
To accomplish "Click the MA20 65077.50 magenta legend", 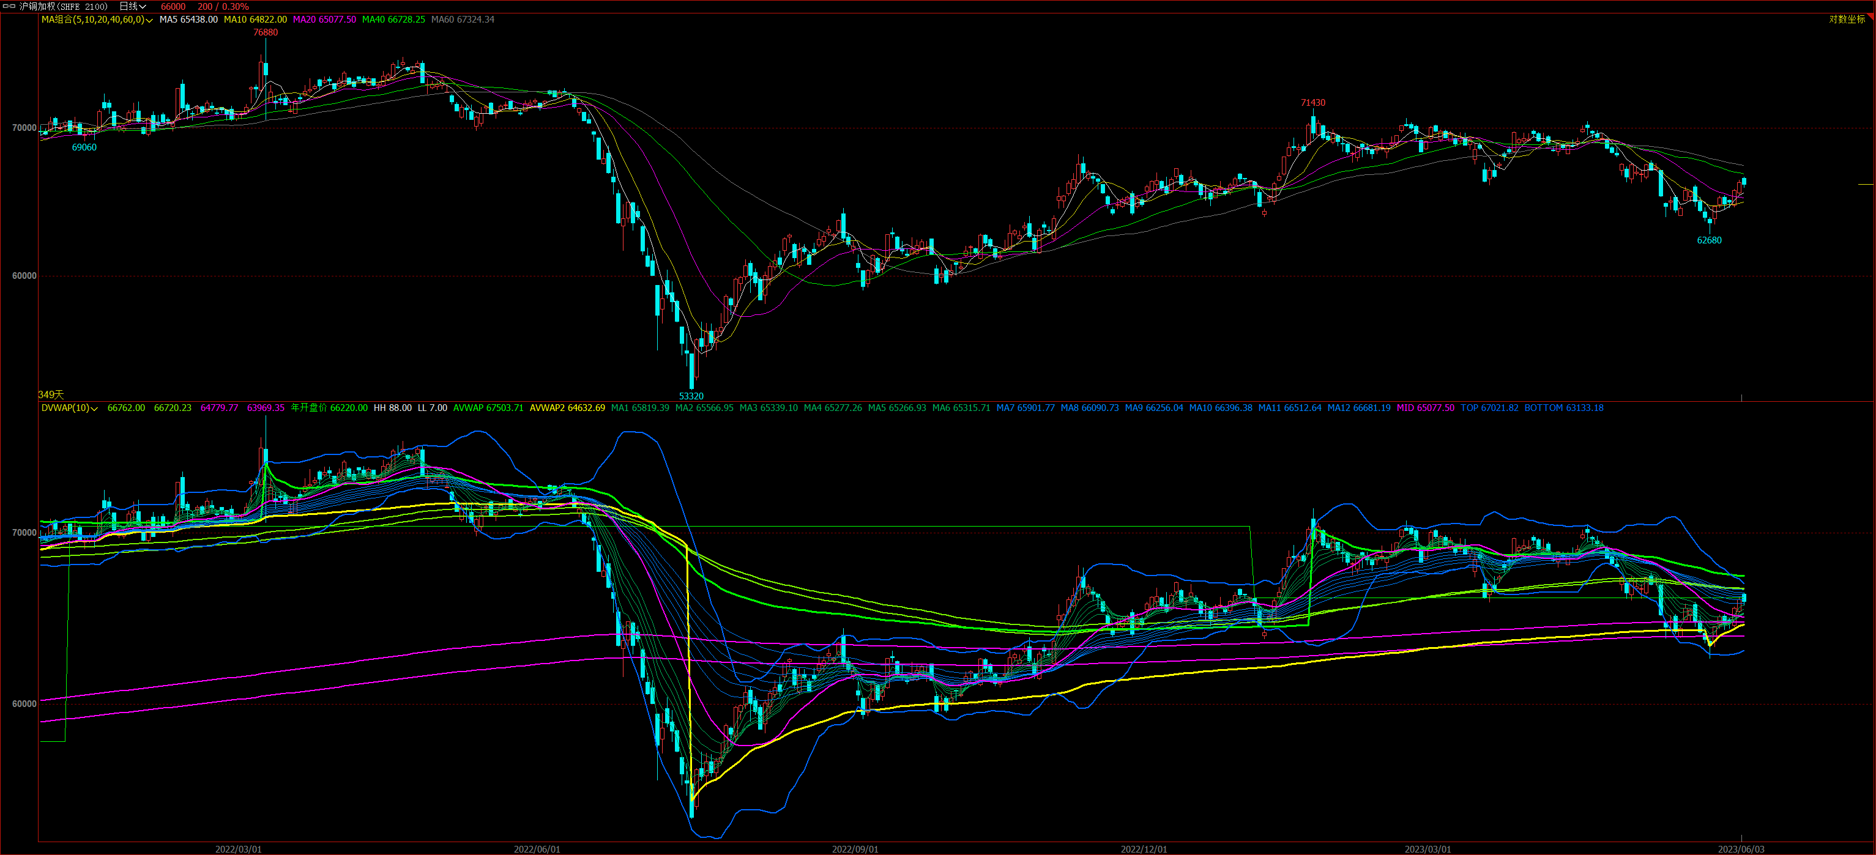I will (324, 20).
